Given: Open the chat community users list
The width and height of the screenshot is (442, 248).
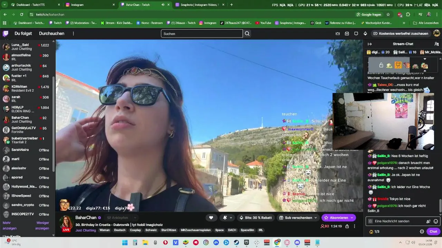Looking at the screenshot, I should pyautogui.click(x=436, y=44).
